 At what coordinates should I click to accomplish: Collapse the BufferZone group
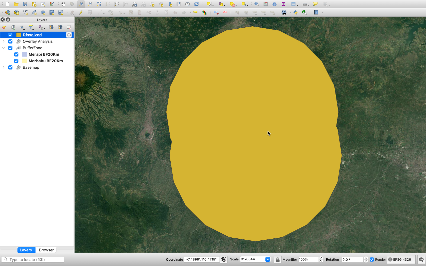(x=4, y=48)
